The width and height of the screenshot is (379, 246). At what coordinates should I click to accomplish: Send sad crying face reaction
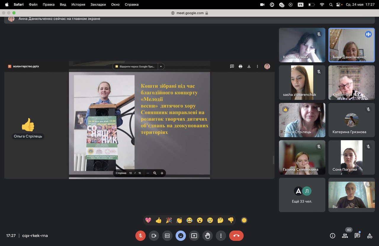[210, 220]
